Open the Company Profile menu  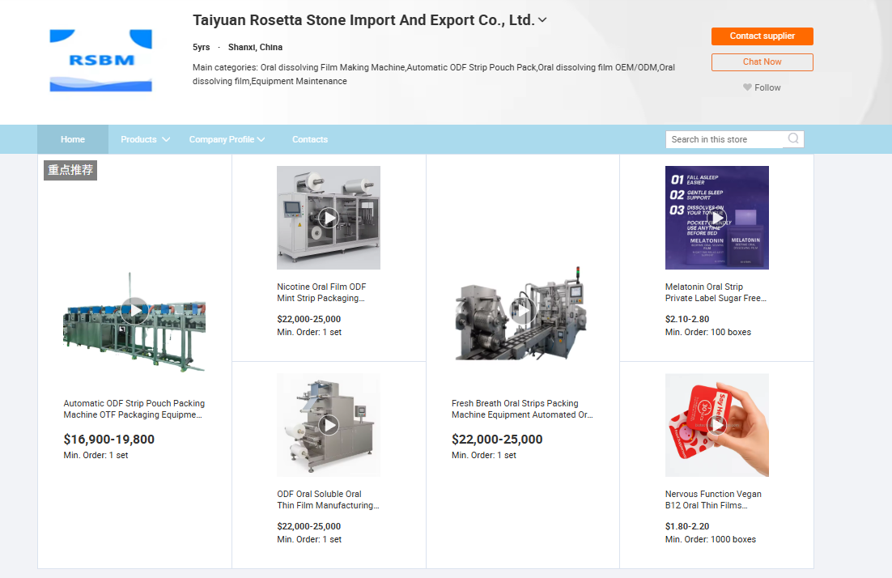(221, 139)
